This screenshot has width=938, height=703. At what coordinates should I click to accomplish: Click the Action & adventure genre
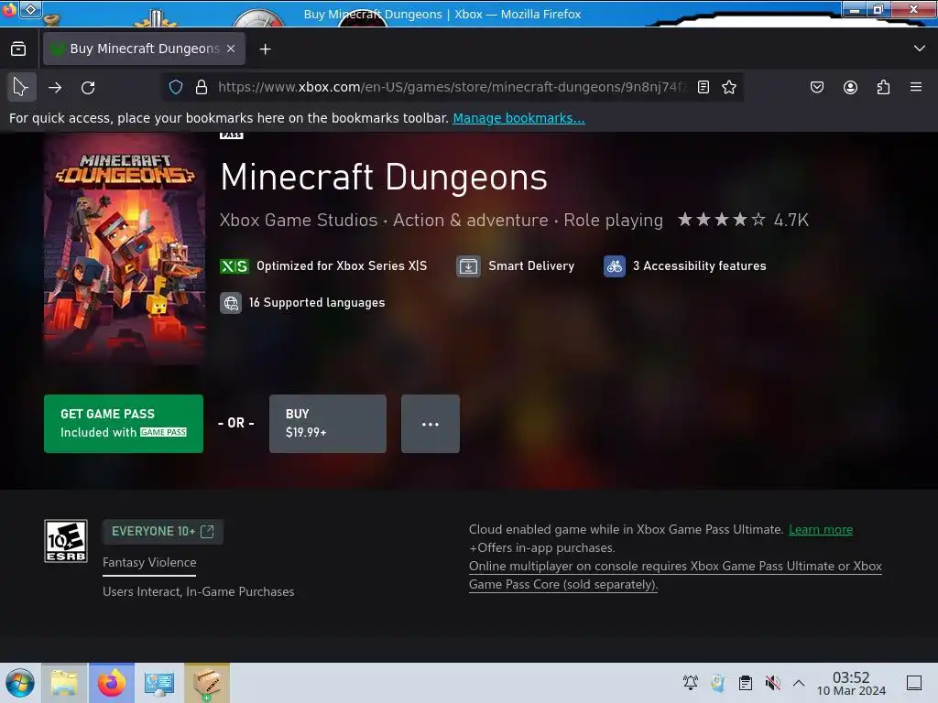[470, 220]
